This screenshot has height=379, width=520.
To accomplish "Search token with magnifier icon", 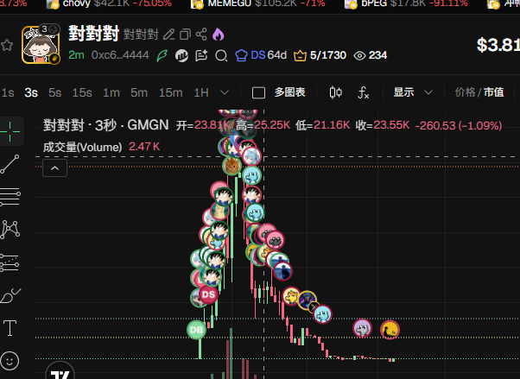I will click(221, 56).
